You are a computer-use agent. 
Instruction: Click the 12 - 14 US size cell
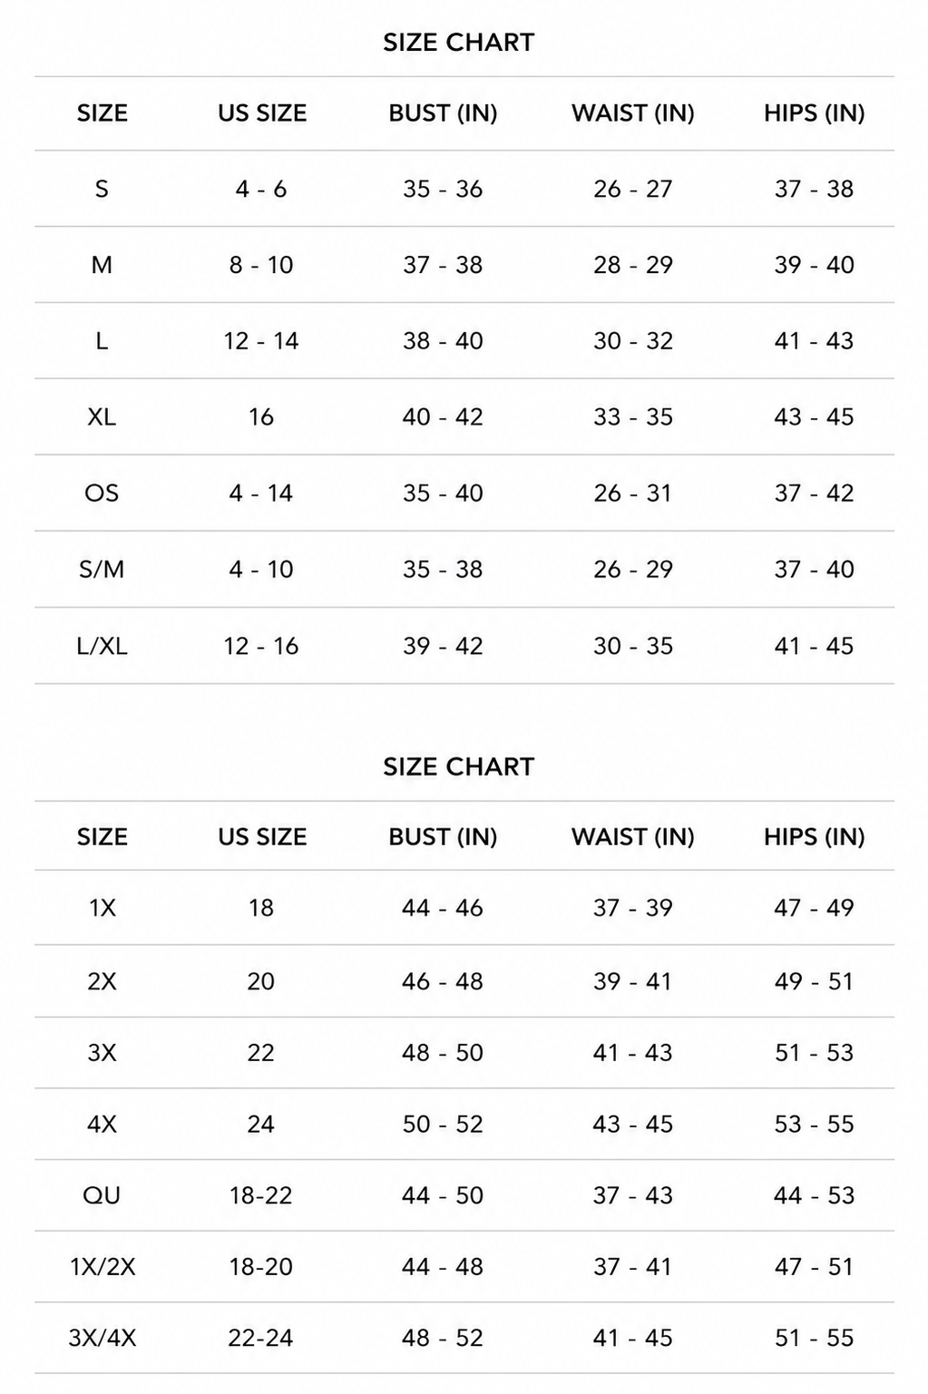pyautogui.click(x=261, y=341)
